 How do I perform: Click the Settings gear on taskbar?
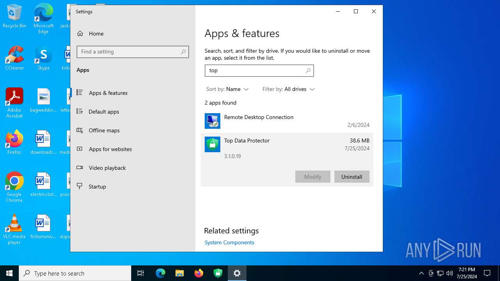tap(237, 273)
